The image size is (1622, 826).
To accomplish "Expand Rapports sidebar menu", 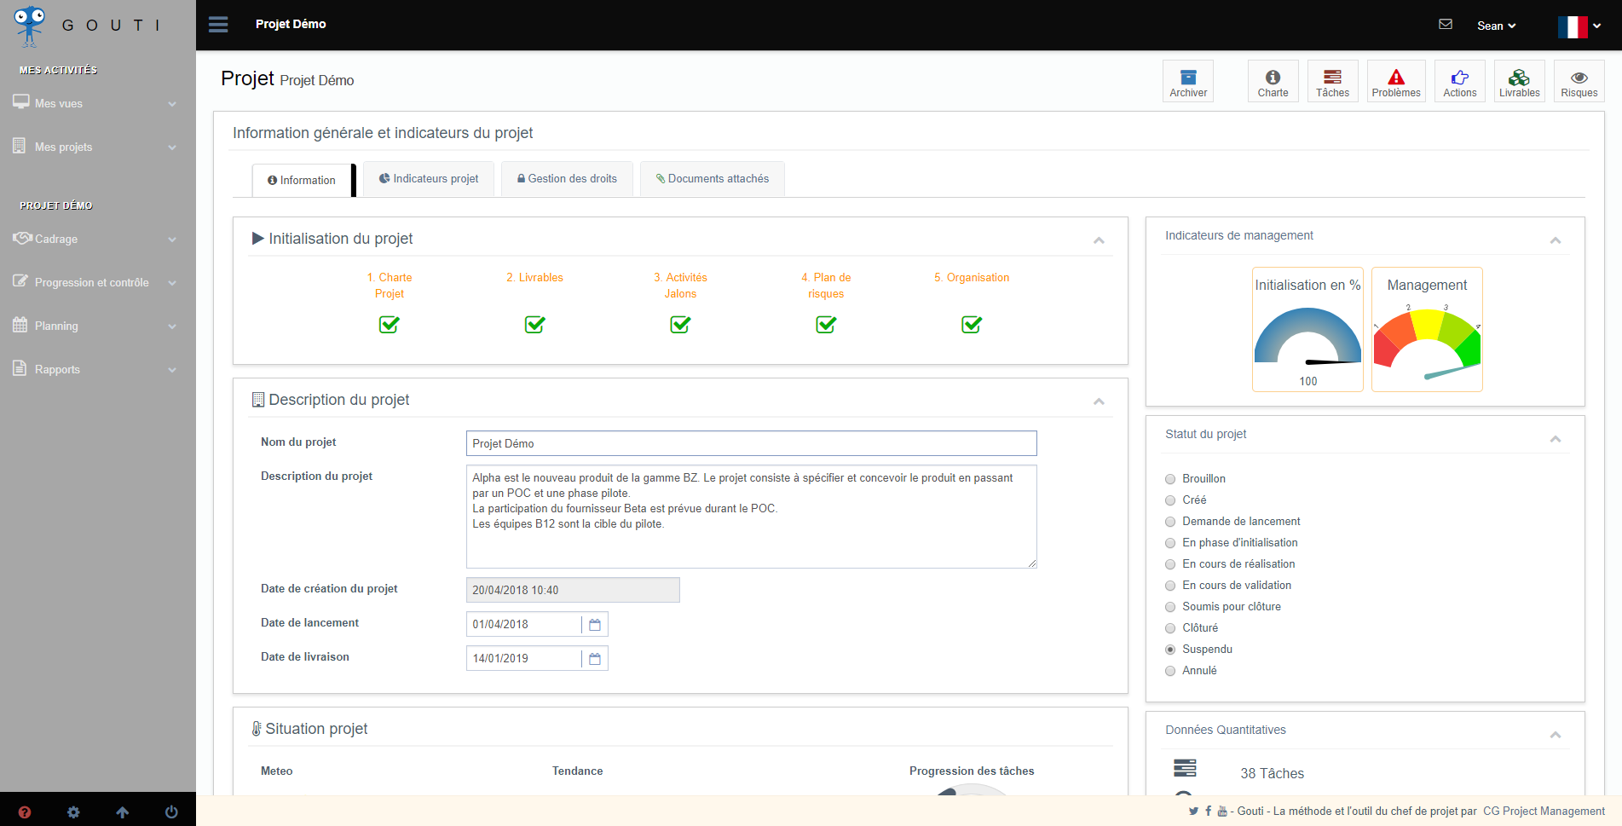I will pos(97,369).
